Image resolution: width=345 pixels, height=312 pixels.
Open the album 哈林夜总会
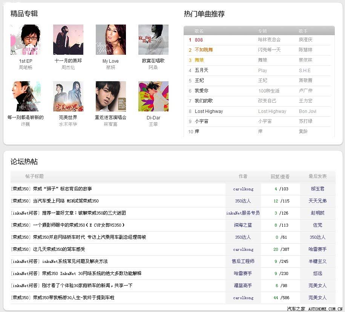coord(269,40)
